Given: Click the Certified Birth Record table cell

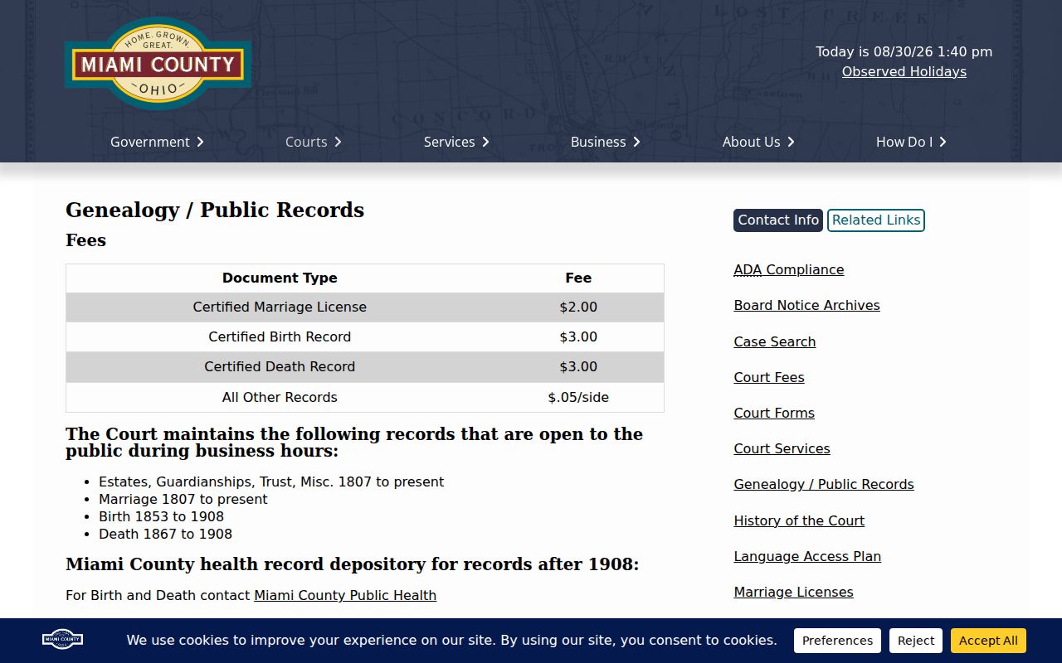Looking at the screenshot, I should pos(280,336).
